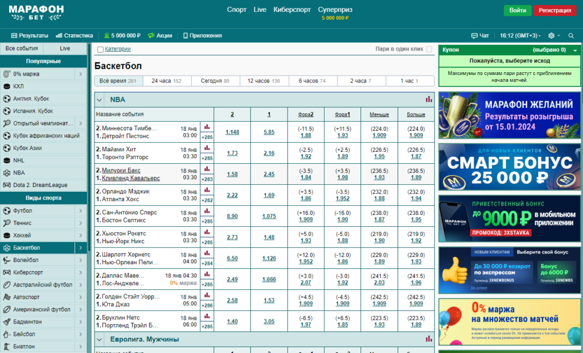Click the КХЛ hockey puck icon
583x353 pixels.
click(x=7, y=86)
